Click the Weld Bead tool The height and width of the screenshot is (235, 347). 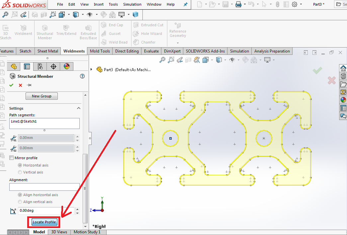[115, 42]
